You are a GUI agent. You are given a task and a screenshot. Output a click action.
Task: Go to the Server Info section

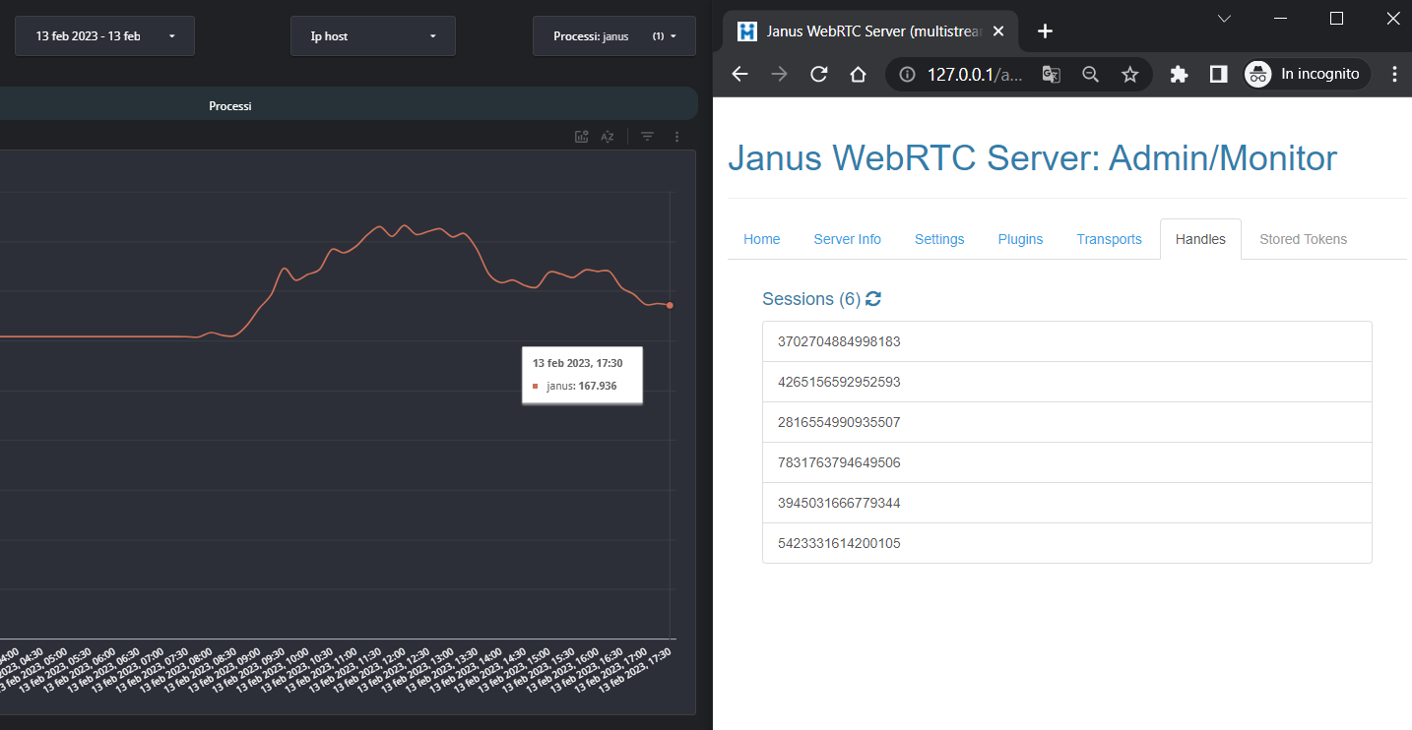[x=847, y=239]
